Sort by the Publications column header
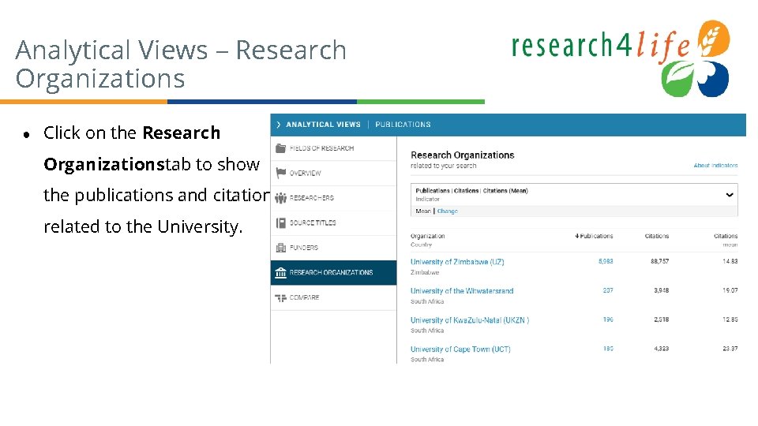The image size is (758, 426). (594, 236)
